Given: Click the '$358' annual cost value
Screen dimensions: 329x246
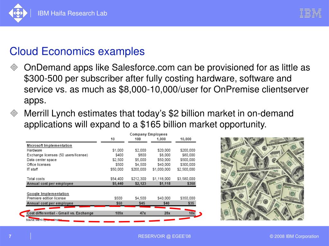Looking at the screenshot, I should tap(191, 184).
